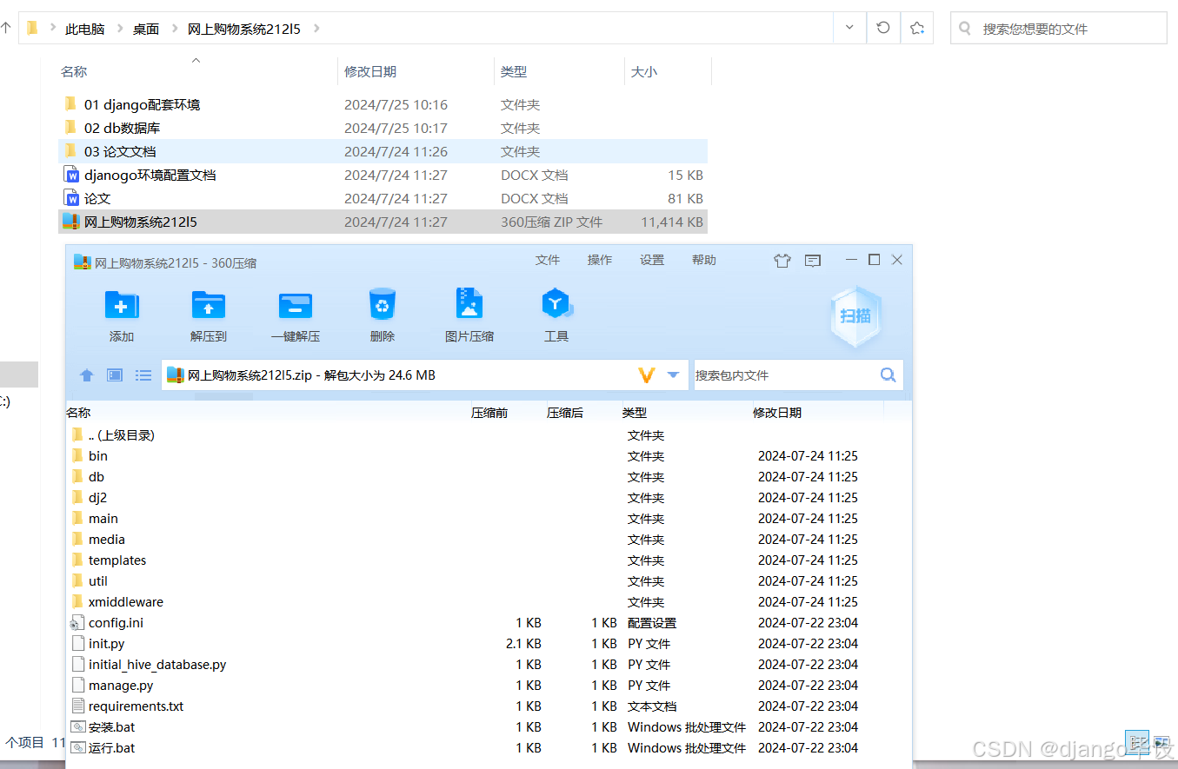Screen dimensions: 1178x769
Task: Expand the chevron after 此电脑 in breadcrumb
Action: 119,29
